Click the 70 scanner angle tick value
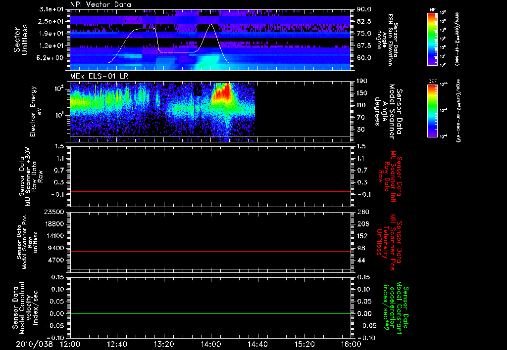 coord(360,117)
